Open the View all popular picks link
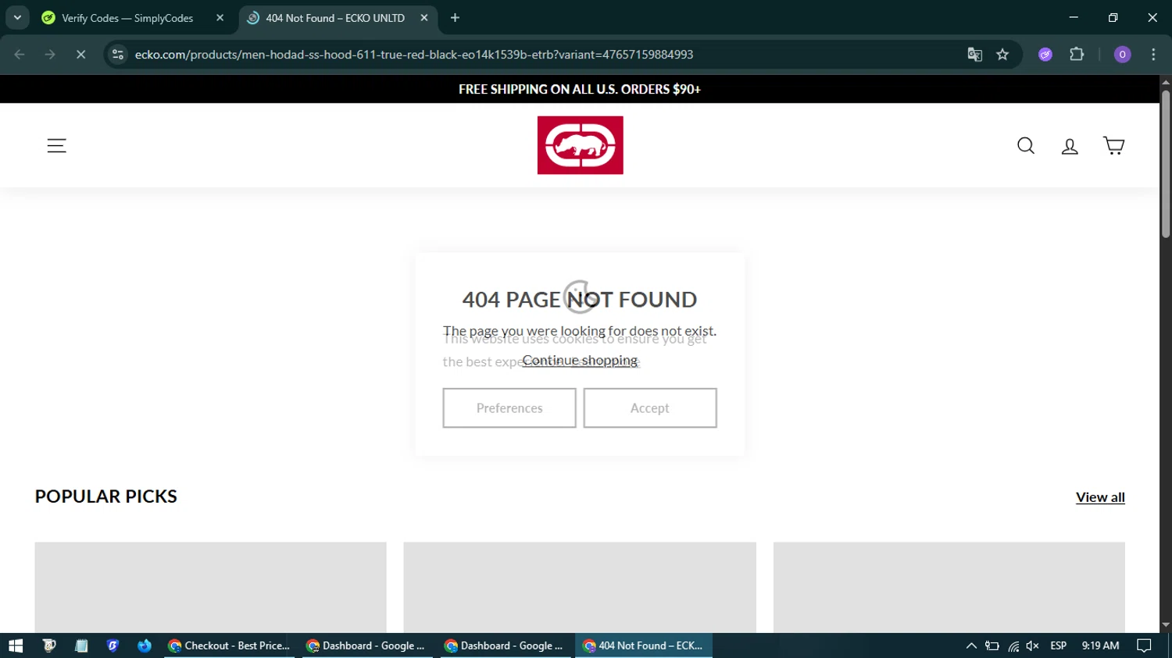This screenshot has width=1172, height=658. [1100, 497]
